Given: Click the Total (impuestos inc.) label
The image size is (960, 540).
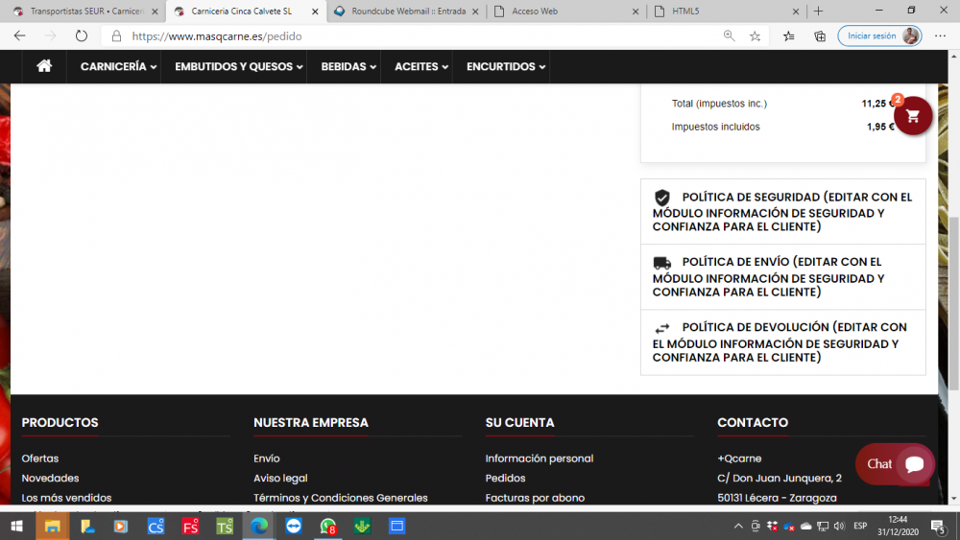Looking at the screenshot, I should tap(719, 104).
